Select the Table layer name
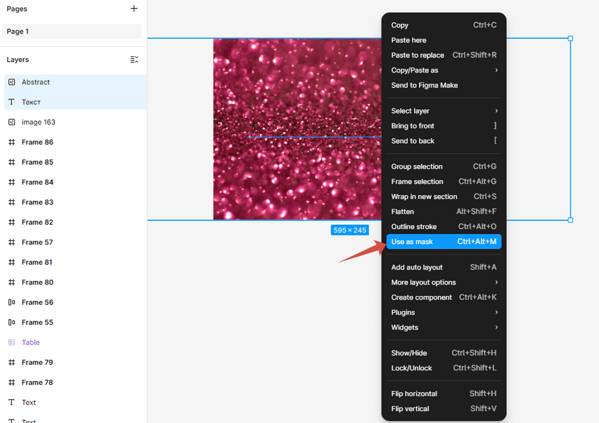This screenshot has width=599, height=423. pos(31,342)
